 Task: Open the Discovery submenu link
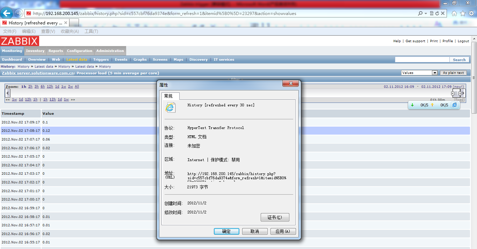[x=198, y=60]
